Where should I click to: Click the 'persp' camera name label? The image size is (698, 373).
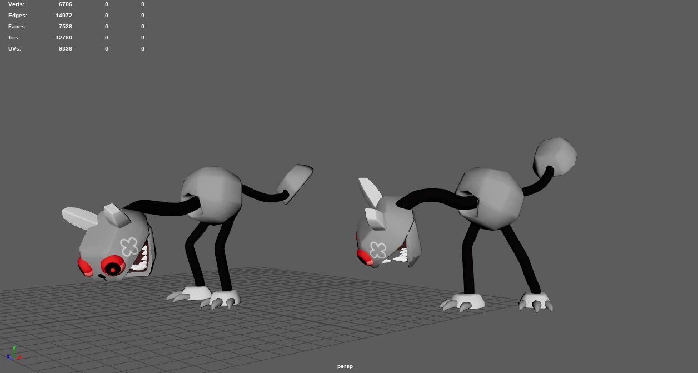click(345, 366)
